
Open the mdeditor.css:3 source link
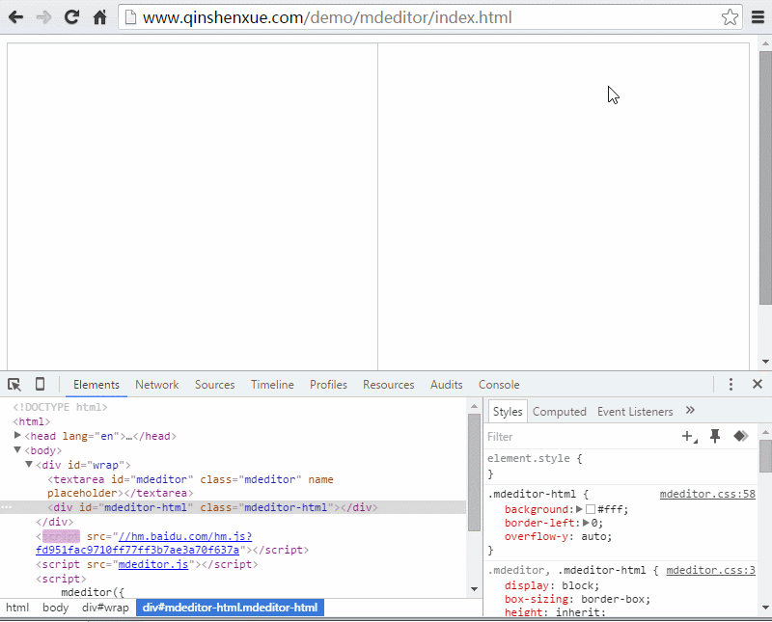[x=710, y=570]
